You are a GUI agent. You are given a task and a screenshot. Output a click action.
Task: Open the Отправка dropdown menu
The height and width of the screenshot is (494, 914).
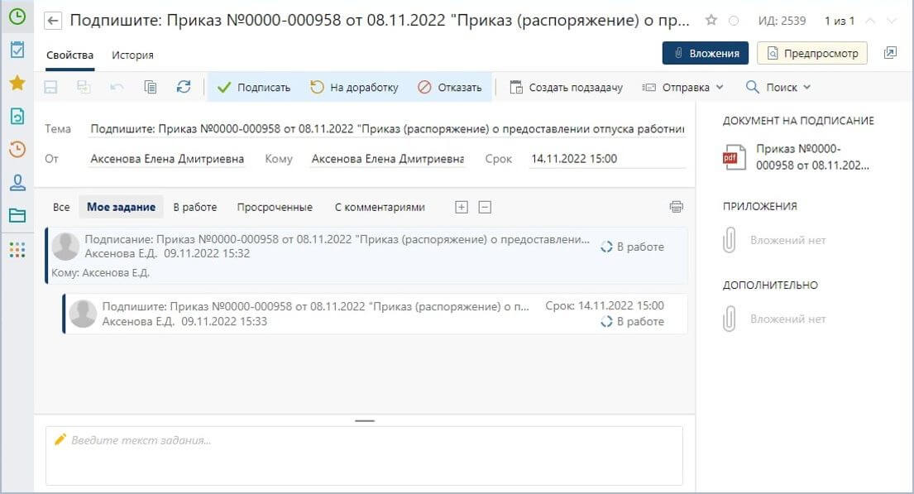682,87
